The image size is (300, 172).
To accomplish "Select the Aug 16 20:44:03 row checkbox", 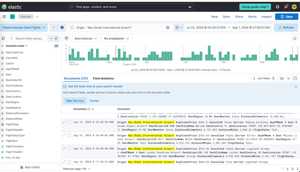I will click(69, 135).
